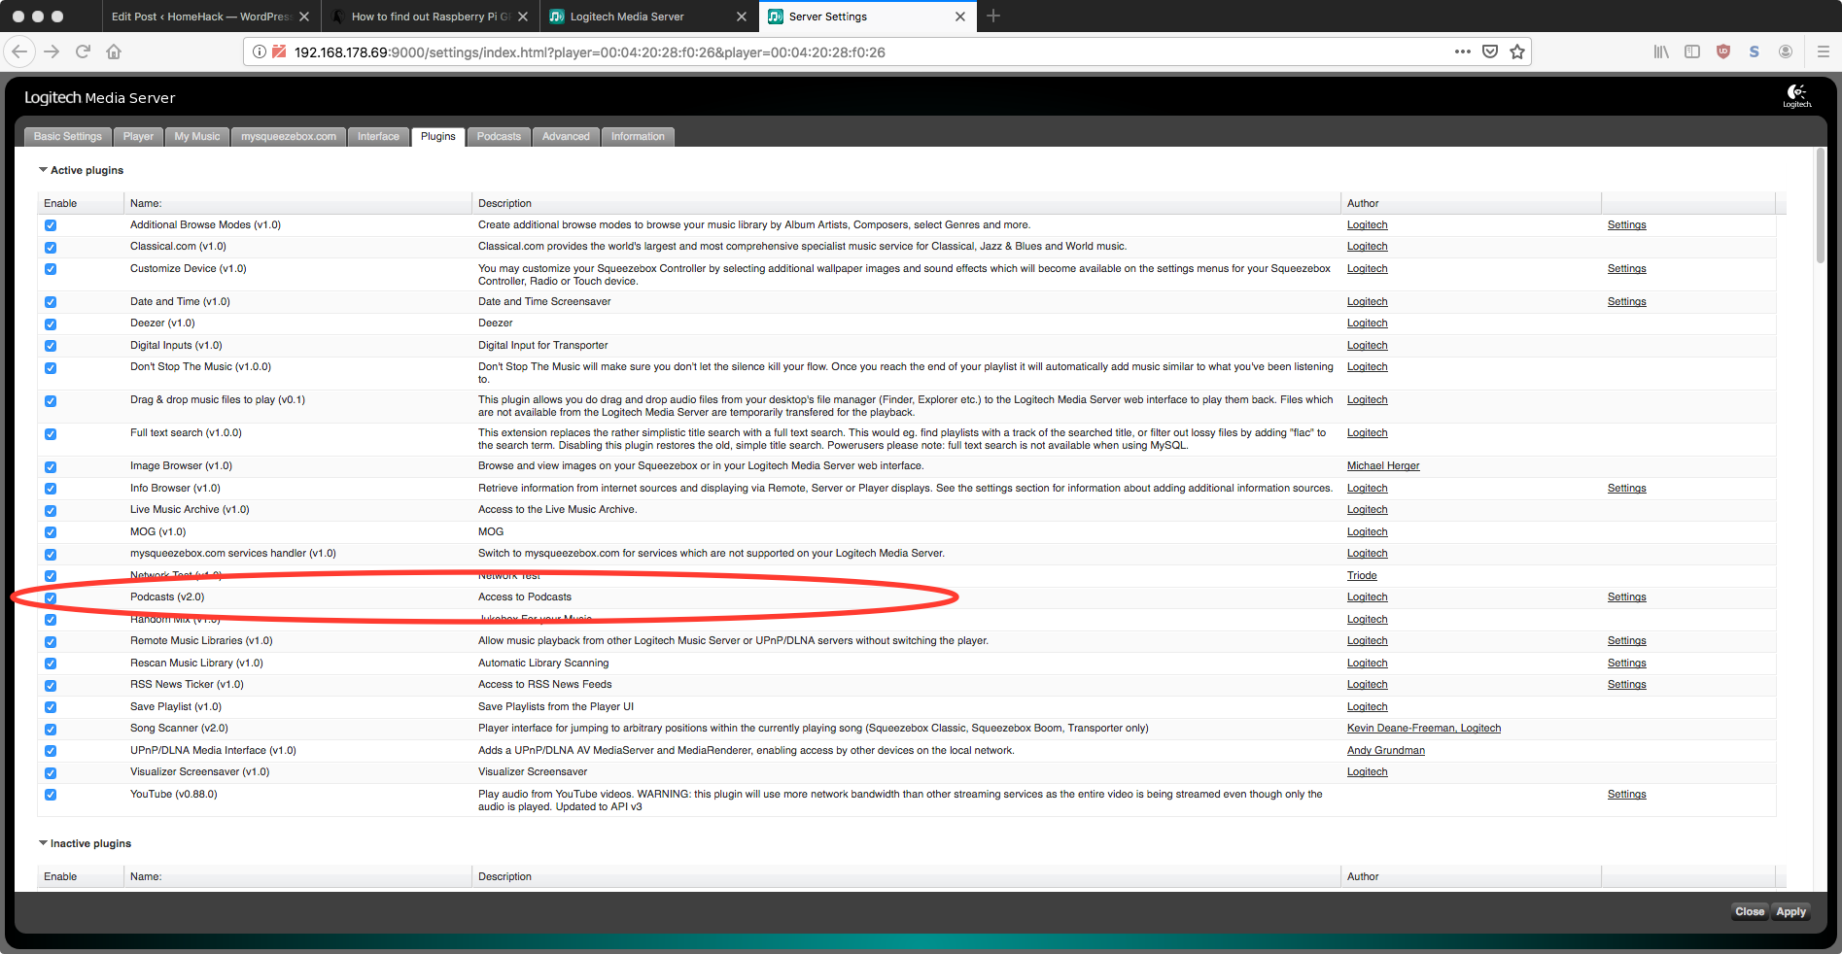Image resolution: width=1842 pixels, height=954 pixels.
Task: Open Settings for Additional Browse Modes
Action: click(1626, 225)
